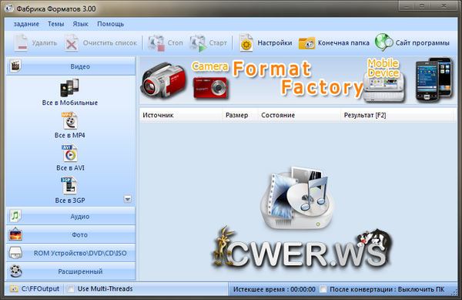Expand the Аудио section
462x300 pixels.
(x=71, y=216)
